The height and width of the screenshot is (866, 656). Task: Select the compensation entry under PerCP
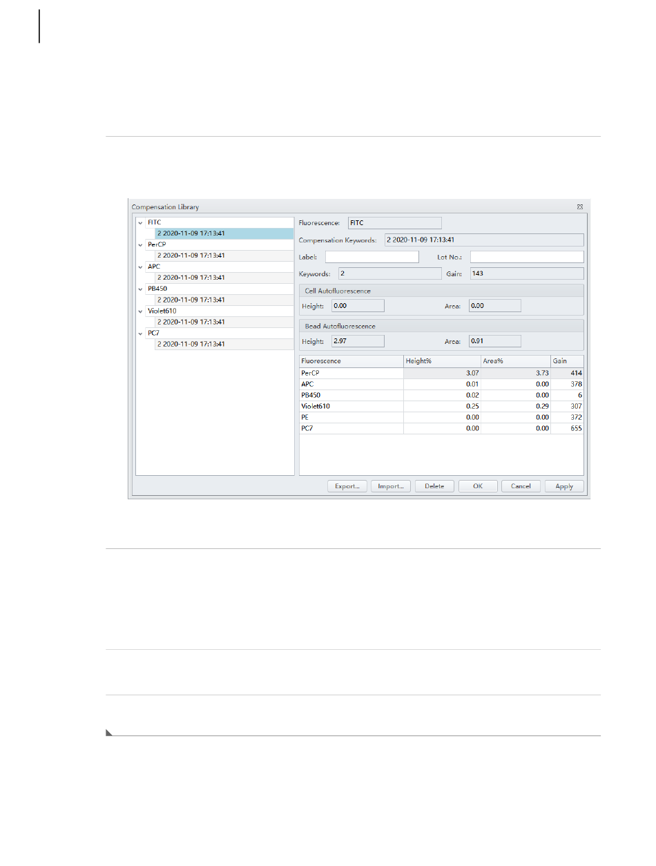224,256
